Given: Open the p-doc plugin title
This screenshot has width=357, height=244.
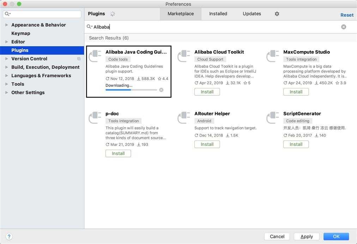Looking at the screenshot, I should pos(112,114).
